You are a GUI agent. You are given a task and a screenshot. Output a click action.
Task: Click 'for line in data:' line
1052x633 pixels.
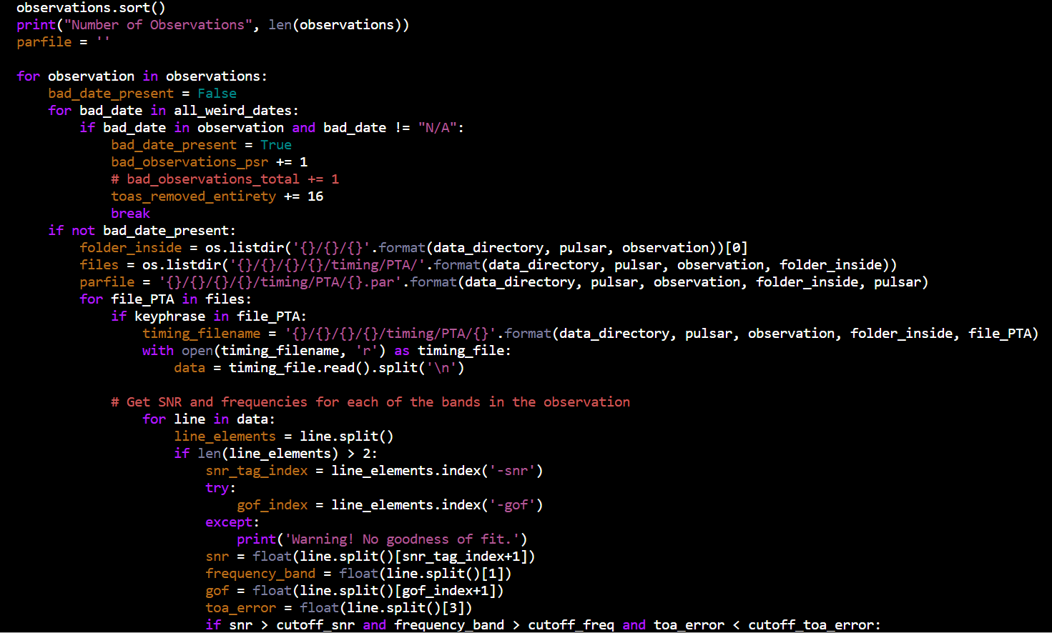[209, 419]
